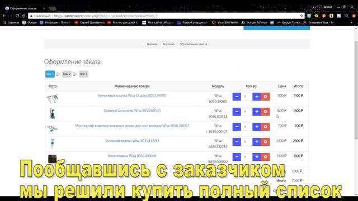Image resolution: width=358 pixels, height=201 pixels.
Task: Remove Блок клавиш Wisa from order
Action: pyautogui.click(x=265, y=157)
